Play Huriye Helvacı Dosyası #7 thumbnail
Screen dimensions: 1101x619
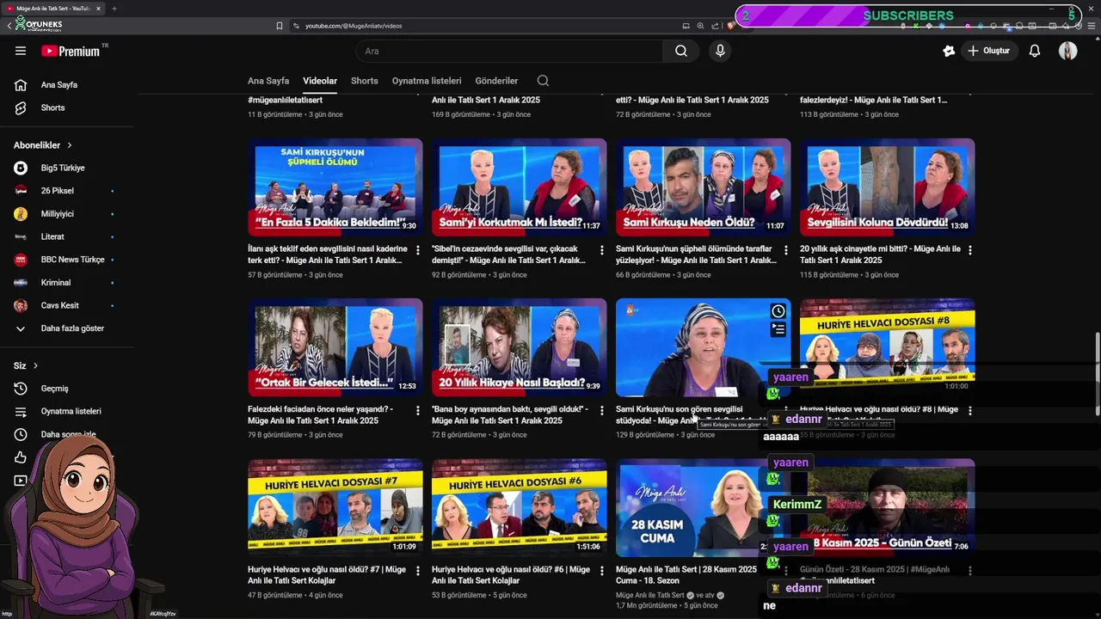[x=335, y=507]
